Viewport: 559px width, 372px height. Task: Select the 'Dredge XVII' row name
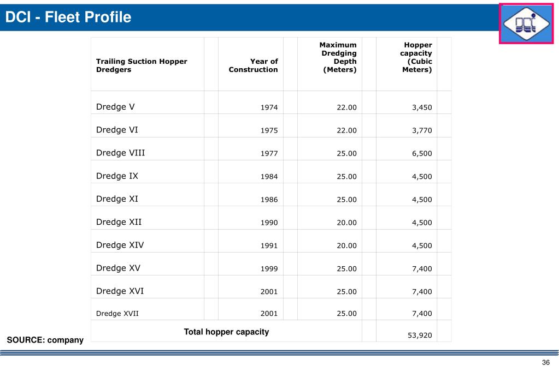(117, 314)
